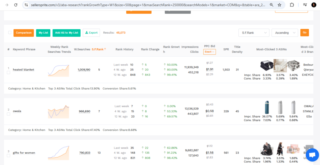Open the Chrome profile avatar
Screen dimensions: 320x165
tap(314, 5)
